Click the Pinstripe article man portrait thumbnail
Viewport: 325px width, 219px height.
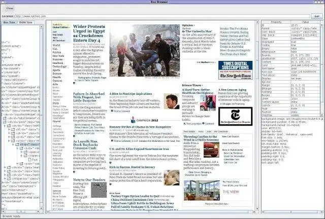tap(172, 101)
